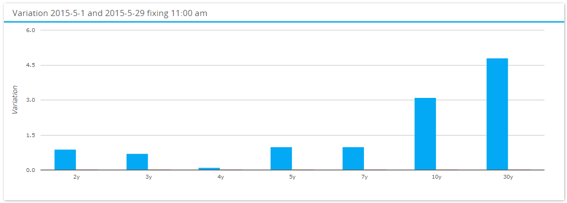The image size is (567, 203).
Task: Click the 30y axis label
Action: pos(508,177)
